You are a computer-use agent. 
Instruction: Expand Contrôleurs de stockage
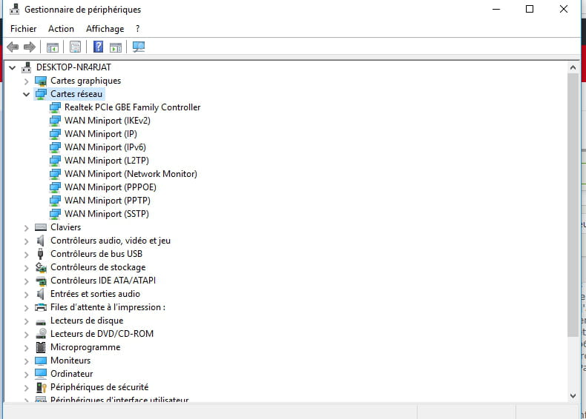26,268
